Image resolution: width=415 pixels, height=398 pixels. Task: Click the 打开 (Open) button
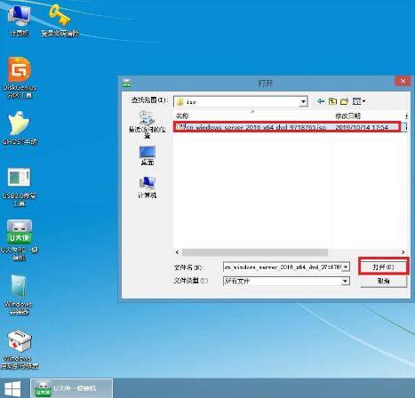pos(383,267)
